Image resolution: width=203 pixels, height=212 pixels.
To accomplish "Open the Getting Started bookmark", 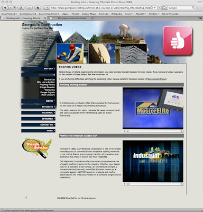I will 27,14.
